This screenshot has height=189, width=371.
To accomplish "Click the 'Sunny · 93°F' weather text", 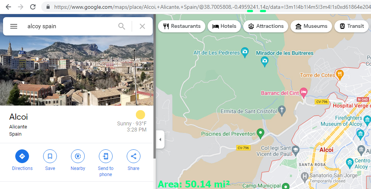I will tap(132, 123).
